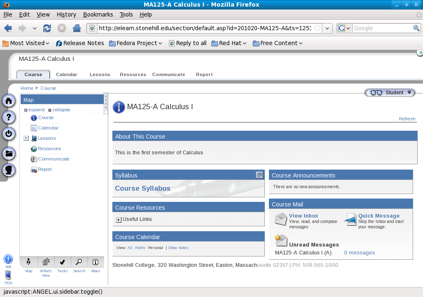
Task: Click the View Inbox envelope icon
Action: 281,219
